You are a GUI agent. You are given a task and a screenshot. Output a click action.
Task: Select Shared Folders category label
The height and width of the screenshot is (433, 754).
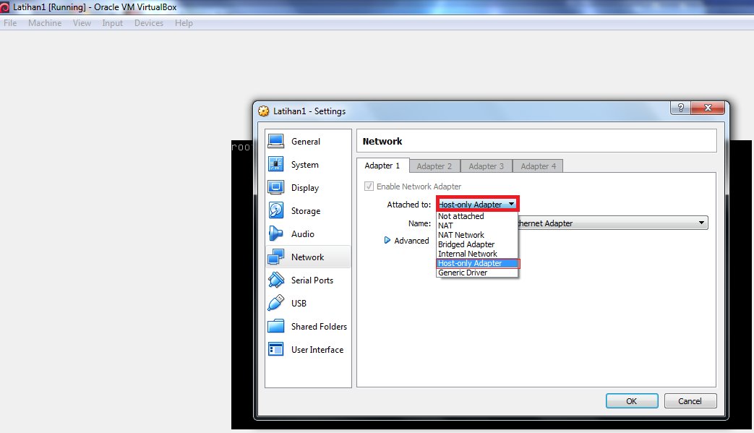tap(319, 326)
